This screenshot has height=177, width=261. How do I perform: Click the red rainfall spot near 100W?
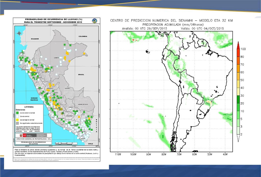tap(133, 40)
